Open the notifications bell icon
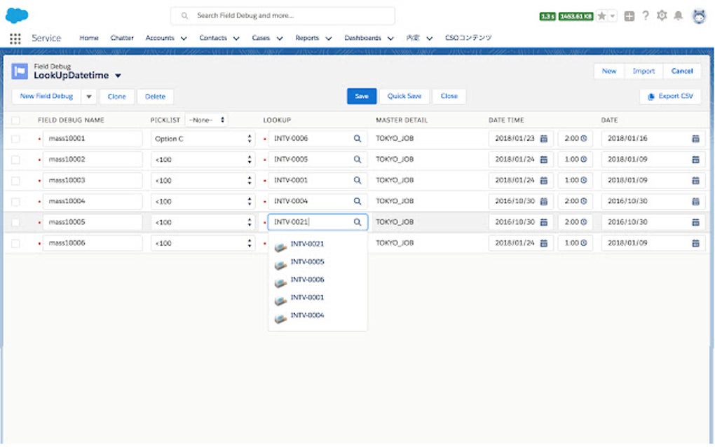 (x=678, y=16)
